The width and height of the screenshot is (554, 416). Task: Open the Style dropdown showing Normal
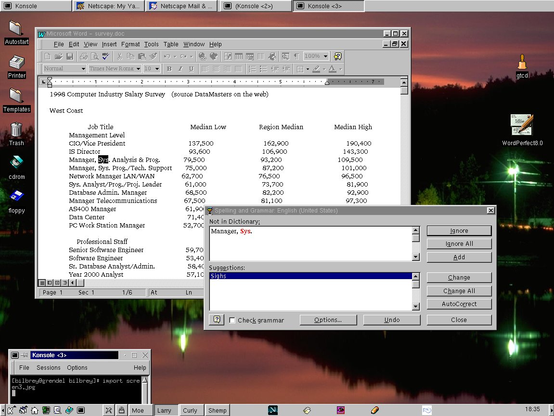(x=83, y=69)
